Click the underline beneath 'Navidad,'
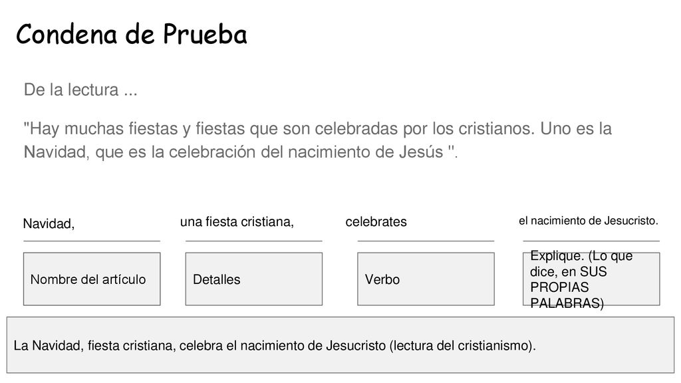This screenshot has width=681, height=383. pos(92,241)
